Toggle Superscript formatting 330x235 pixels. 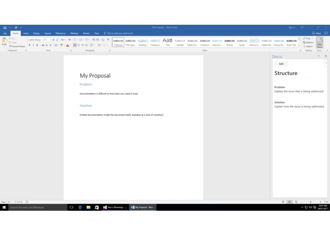coord(50,45)
